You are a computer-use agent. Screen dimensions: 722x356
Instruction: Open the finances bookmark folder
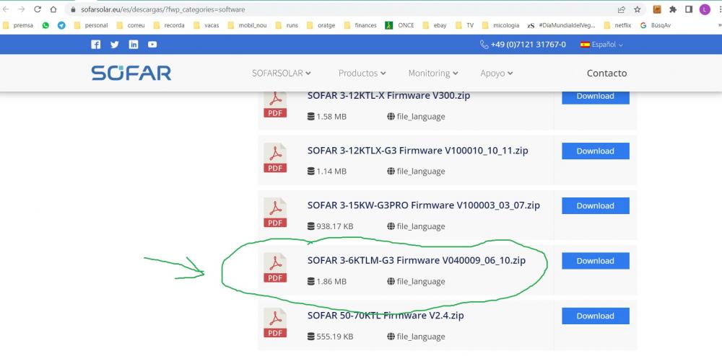[360, 25]
